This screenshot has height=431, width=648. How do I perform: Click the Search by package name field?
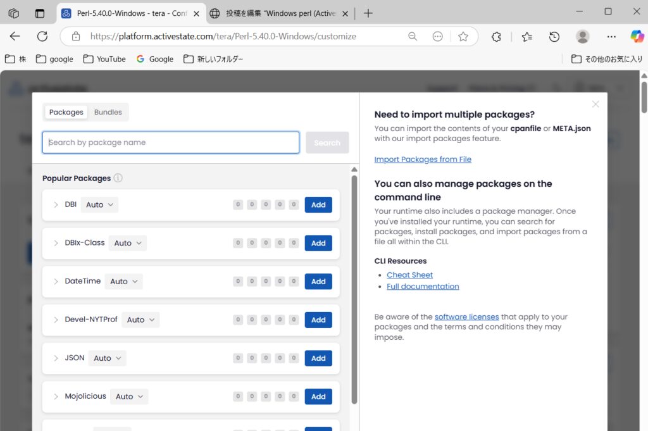[171, 142]
